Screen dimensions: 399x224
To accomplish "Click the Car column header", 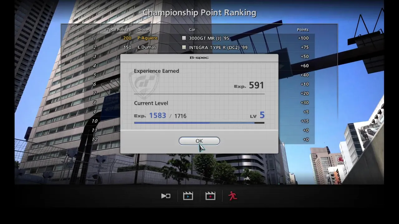I will tap(192, 30).
